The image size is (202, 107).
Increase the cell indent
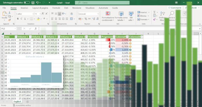point(67,19)
